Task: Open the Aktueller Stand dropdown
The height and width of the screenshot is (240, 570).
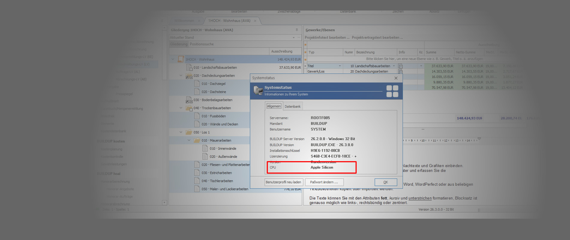Action: click(x=294, y=37)
